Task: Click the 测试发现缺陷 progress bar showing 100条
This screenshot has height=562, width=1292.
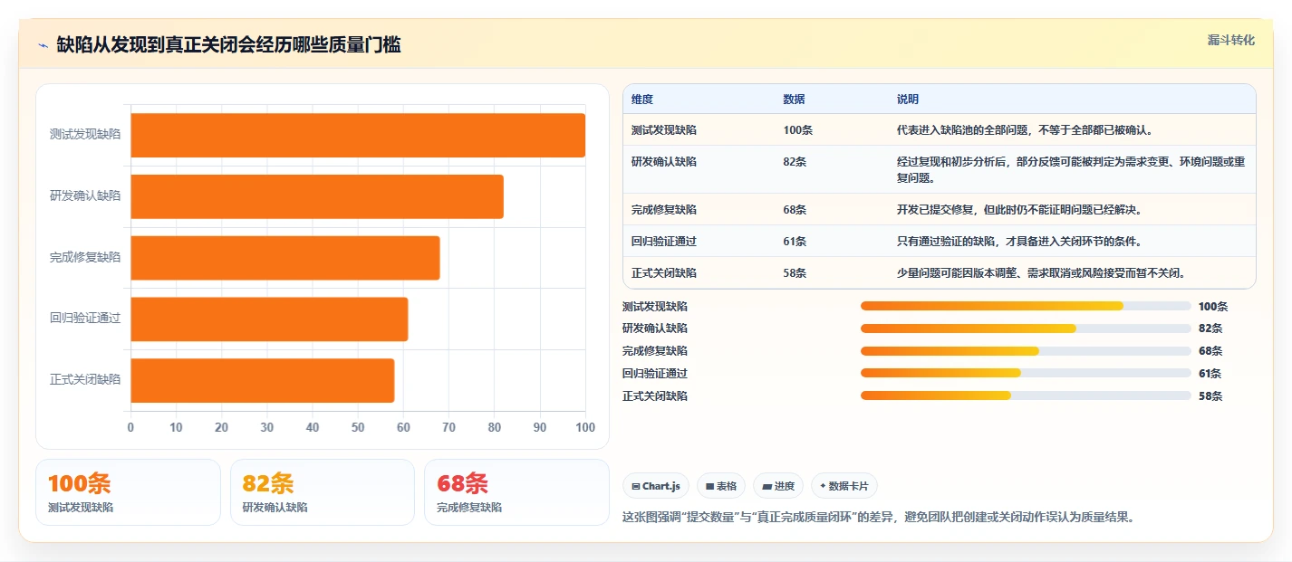Action: point(1026,306)
